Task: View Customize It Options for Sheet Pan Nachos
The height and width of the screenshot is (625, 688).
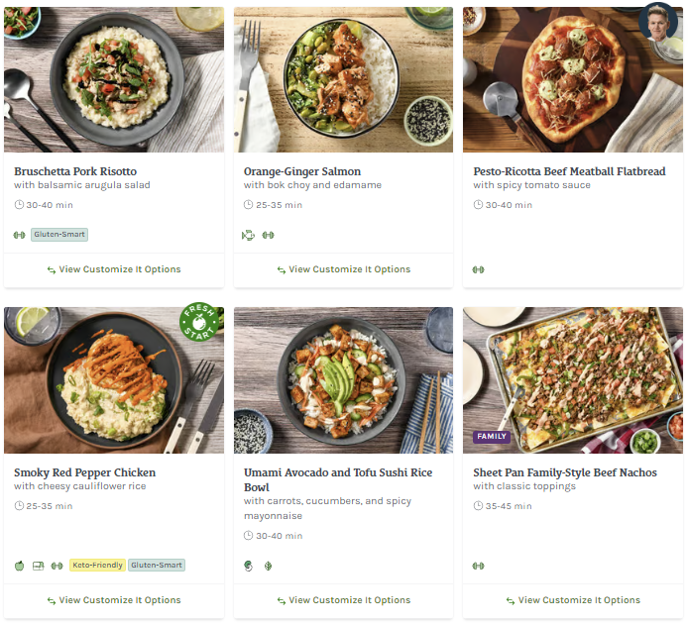Action: point(573,600)
